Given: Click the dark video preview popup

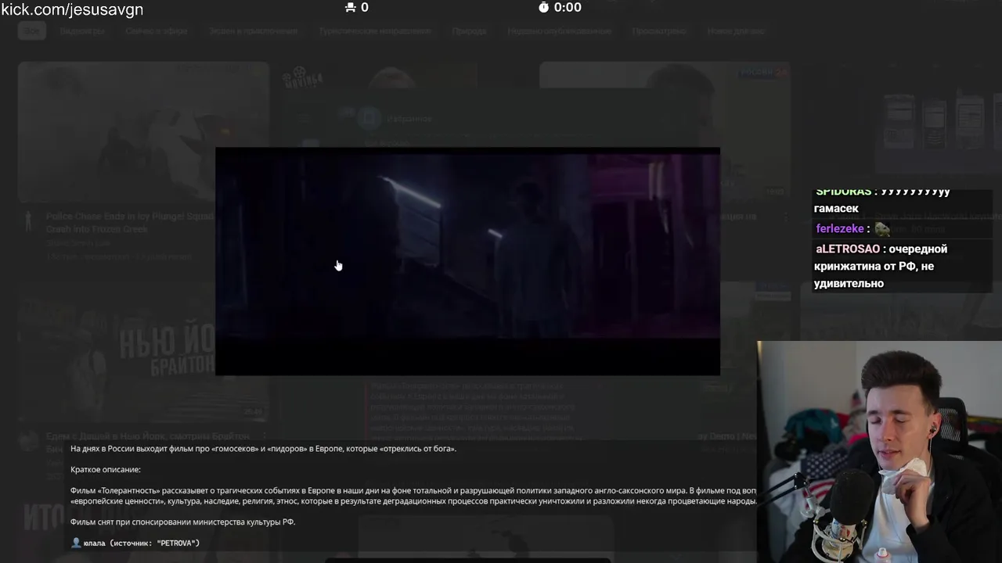Looking at the screenshot, I should click(x=467, y=261).
